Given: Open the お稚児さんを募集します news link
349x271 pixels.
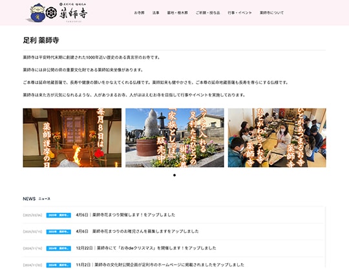Looking at the screenshot, I should click(x=137, y=231).
